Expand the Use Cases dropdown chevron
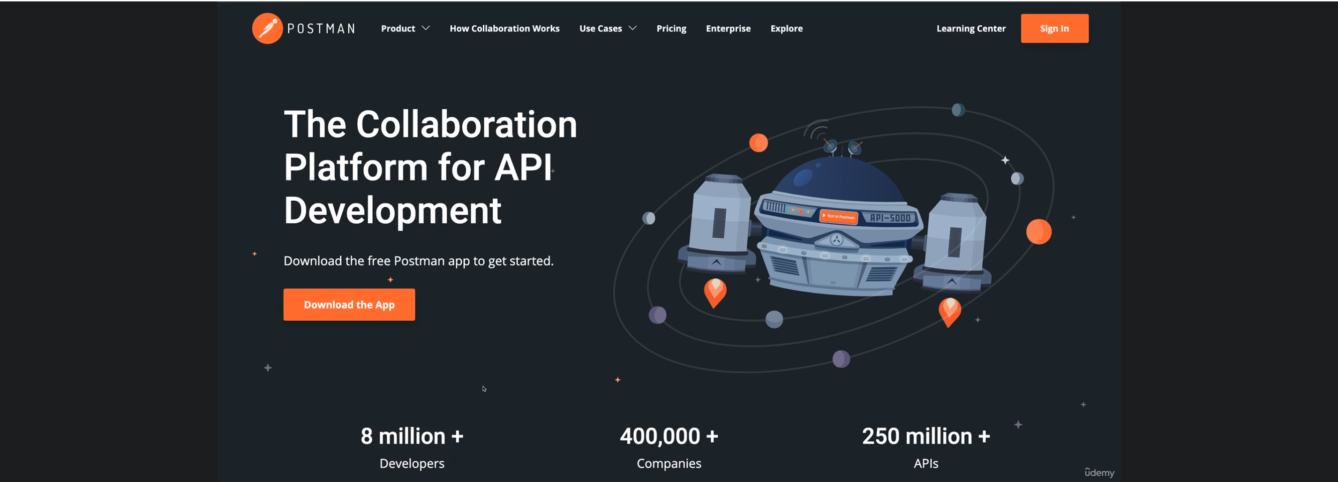Screen dimensions: 1338x482 (x=632, y=28)
